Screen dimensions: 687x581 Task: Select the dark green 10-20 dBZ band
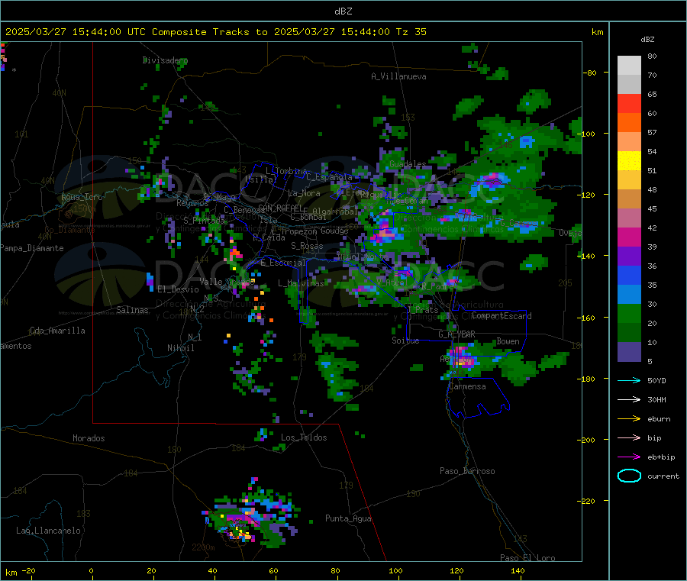(629, 333)
